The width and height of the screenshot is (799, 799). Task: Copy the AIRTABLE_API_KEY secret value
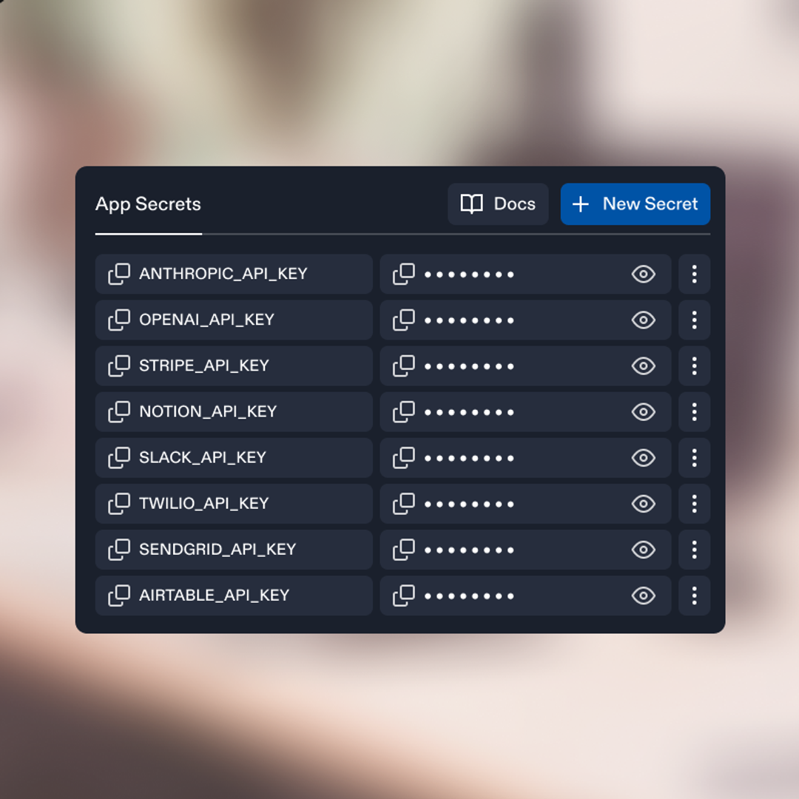click(x=404, y=596)
